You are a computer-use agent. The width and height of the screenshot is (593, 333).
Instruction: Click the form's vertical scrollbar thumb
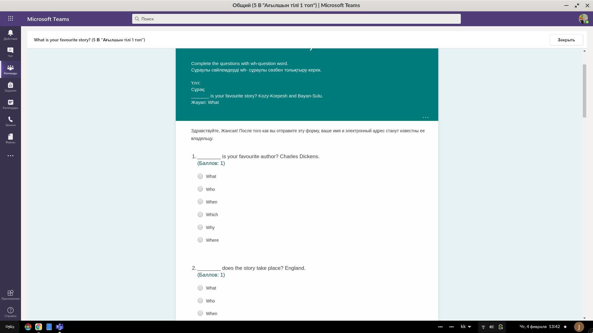[584, 91]
